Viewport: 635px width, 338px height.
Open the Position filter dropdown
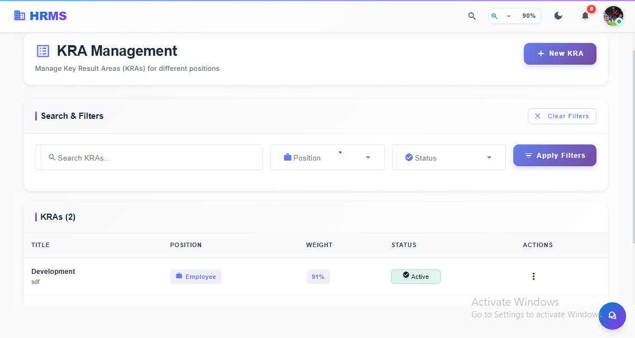pos(327,157)
